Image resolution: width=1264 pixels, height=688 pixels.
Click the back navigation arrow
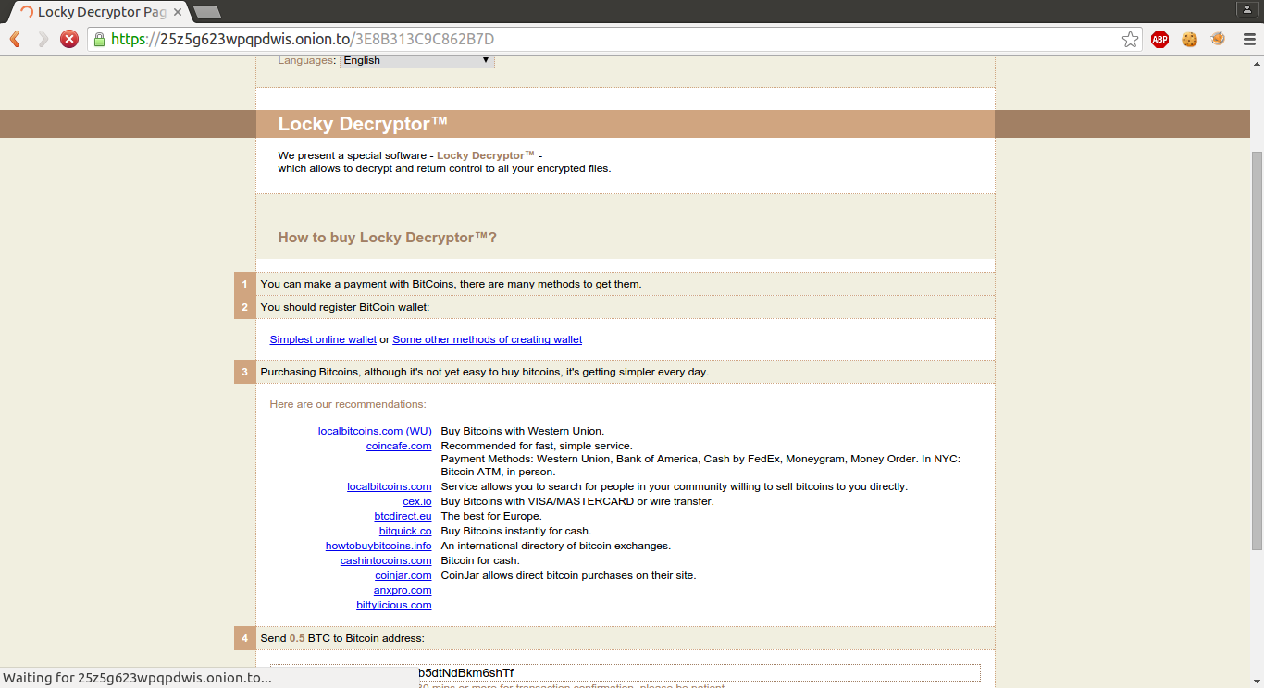pyautogui.click(x=15, y=39)
